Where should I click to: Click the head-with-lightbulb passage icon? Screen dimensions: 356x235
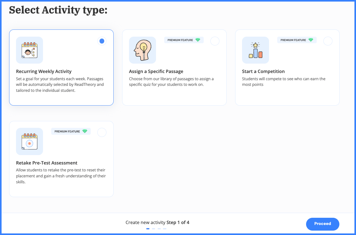click(143, 50)
